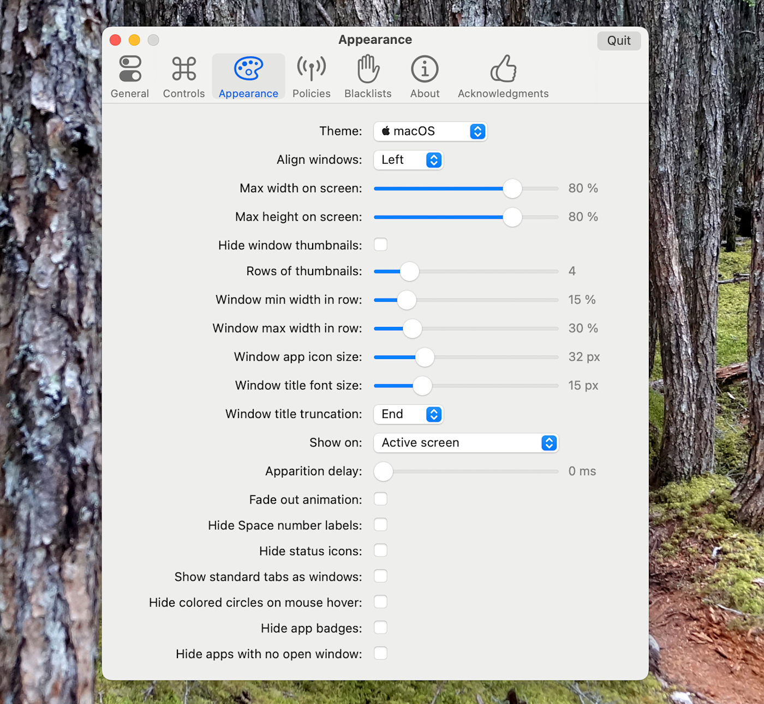Viewport: 764px width, 704px height.
Task: Click the yellow minimize window button
Action: pyautogui.click(x=134, y=40)
